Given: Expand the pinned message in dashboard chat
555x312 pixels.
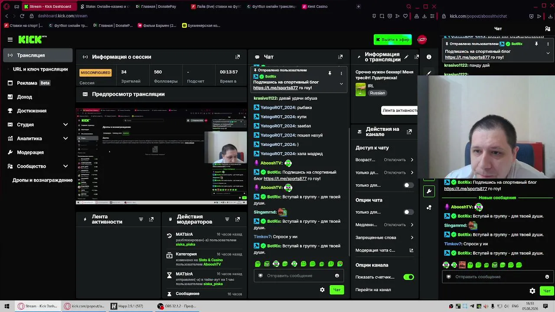Looking at the screenshot, I should coord(341,83).
